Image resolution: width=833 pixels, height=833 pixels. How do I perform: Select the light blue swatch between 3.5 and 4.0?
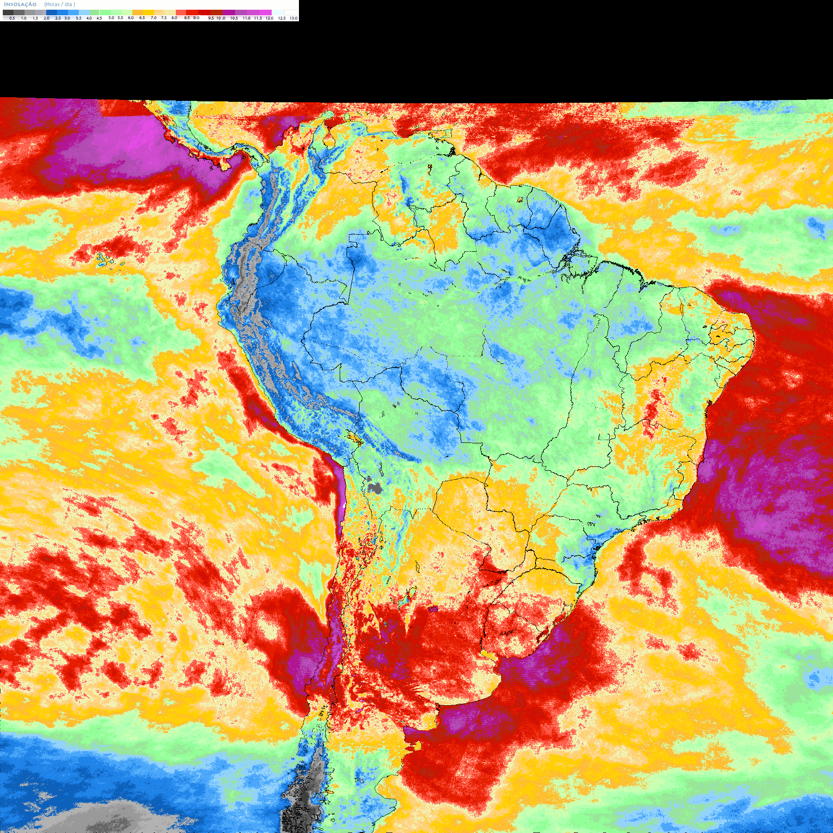click(x=84, y=12)
